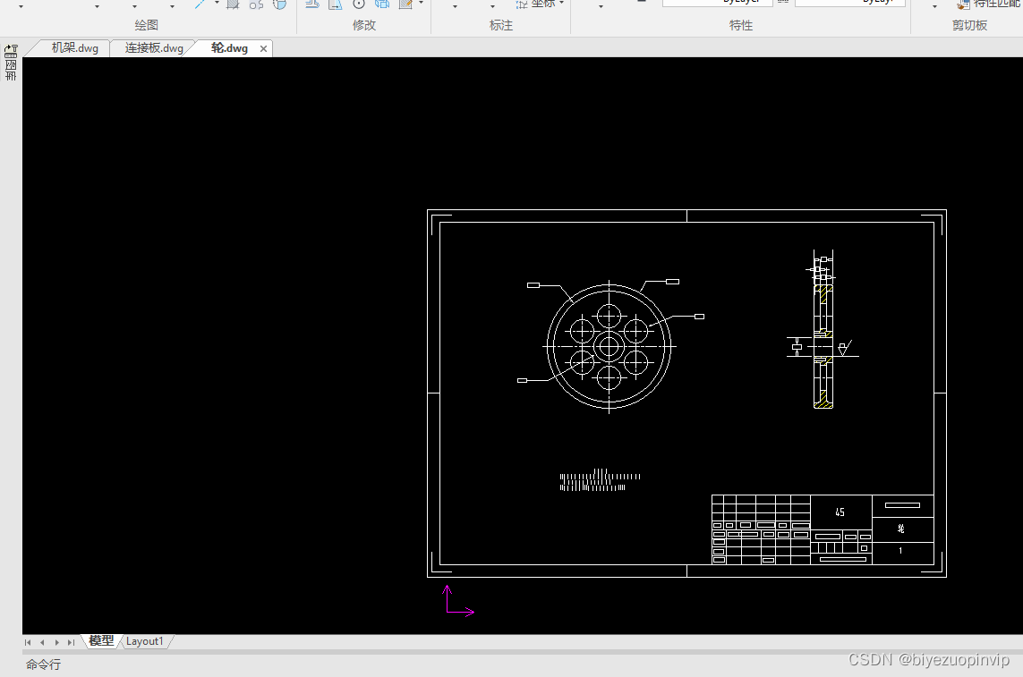Click the "45" cell in the title block
The image size is (1023, 677).
pos(840,512)
